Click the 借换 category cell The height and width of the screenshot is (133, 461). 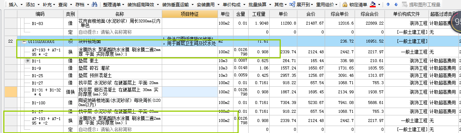71,91
